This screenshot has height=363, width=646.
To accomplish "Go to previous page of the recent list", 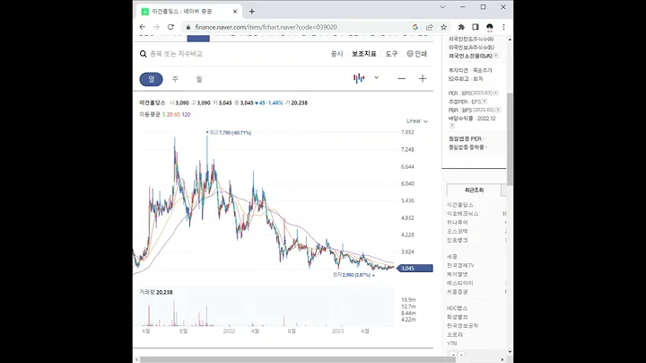I will tap(453, 354).
